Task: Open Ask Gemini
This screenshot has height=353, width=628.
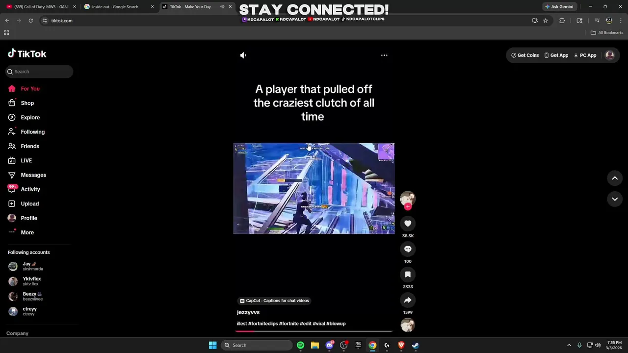Action: (559, 7)
